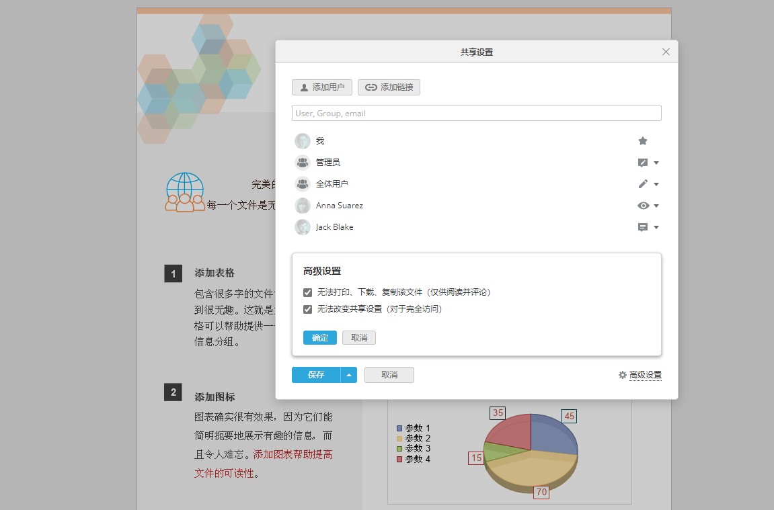Click the review permission icon for 管理员

click(x=642, y=162)
